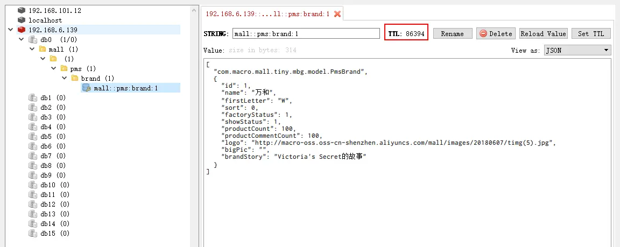This screenshot has height=247, width=620.
Task: Click the db11 database icon
Action: (x=33, y=194)
